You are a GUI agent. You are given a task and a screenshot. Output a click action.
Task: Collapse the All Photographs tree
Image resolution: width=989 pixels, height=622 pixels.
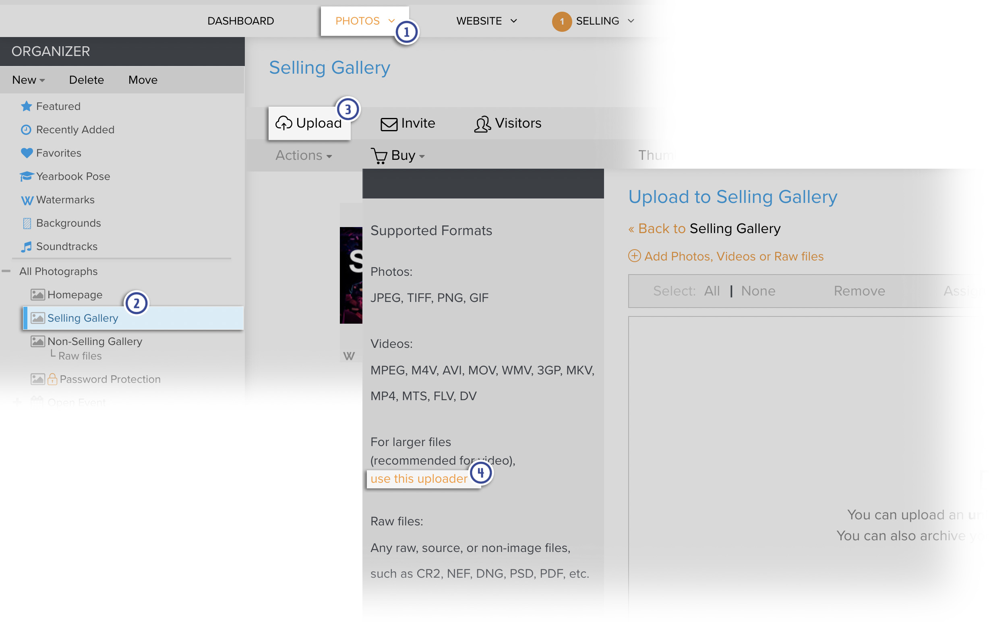click(x=6, y=271)
